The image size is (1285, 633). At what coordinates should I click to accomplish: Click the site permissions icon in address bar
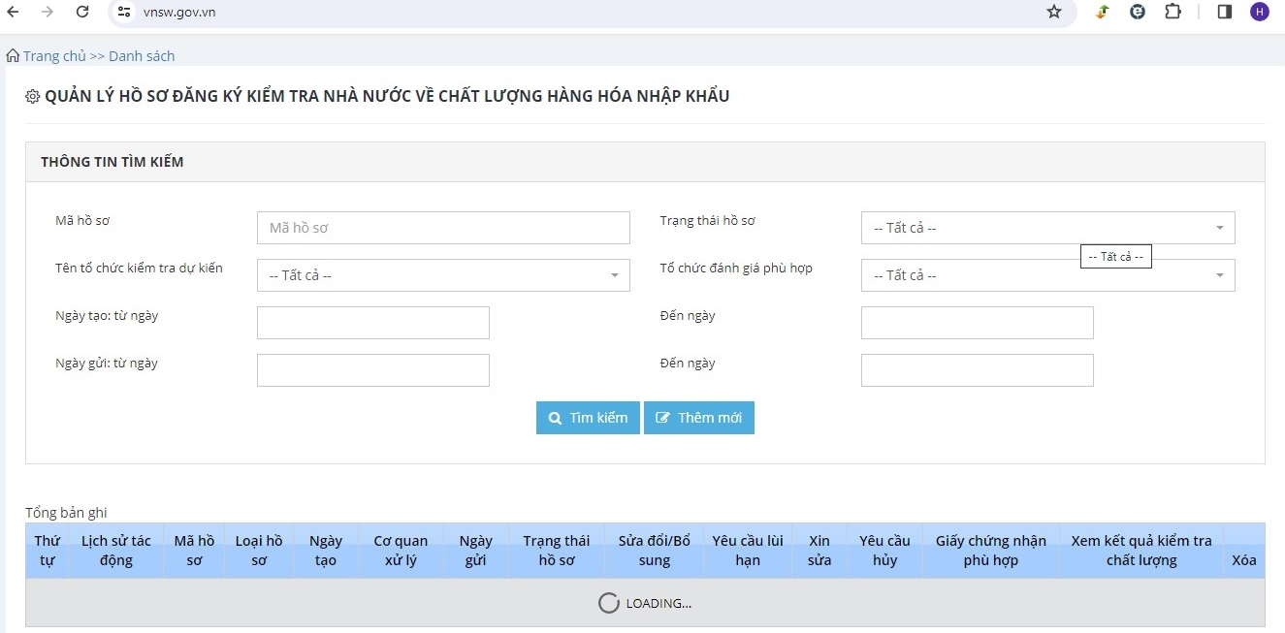pyautogui.click(x=123, y=13)
